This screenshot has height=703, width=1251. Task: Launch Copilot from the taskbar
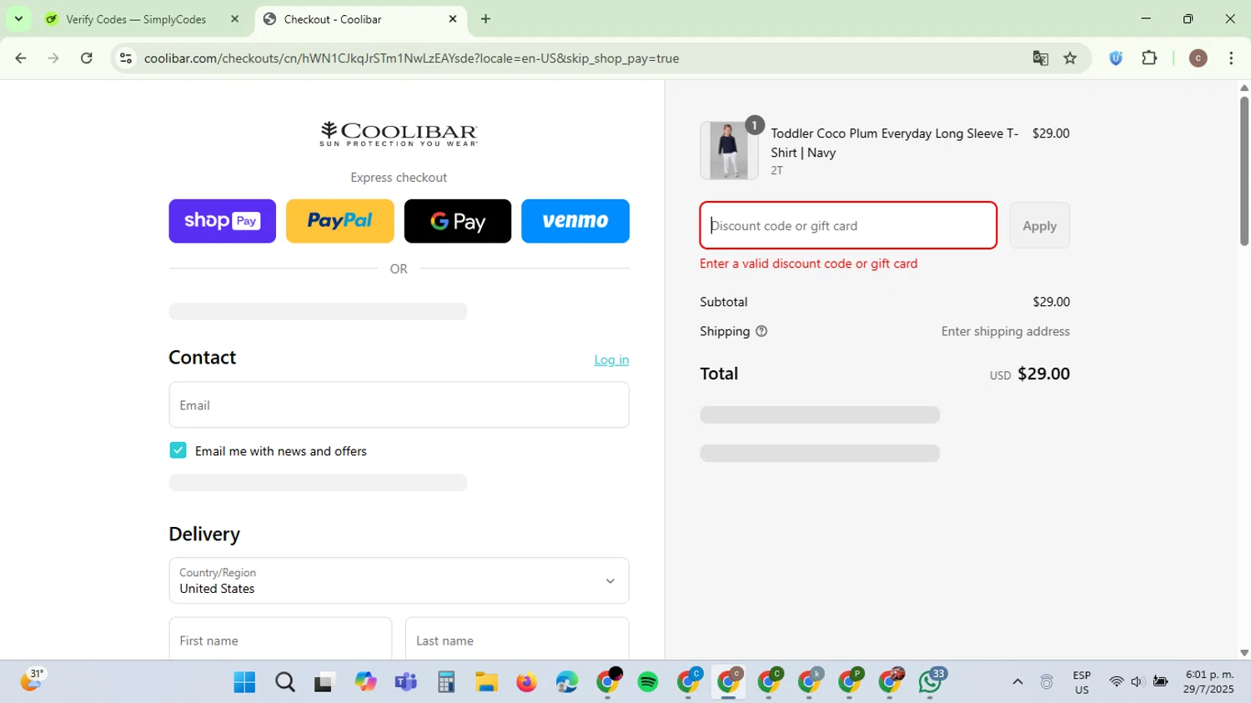[365, 682]
